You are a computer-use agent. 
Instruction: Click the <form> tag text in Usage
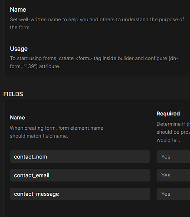[x=84, y=59]
